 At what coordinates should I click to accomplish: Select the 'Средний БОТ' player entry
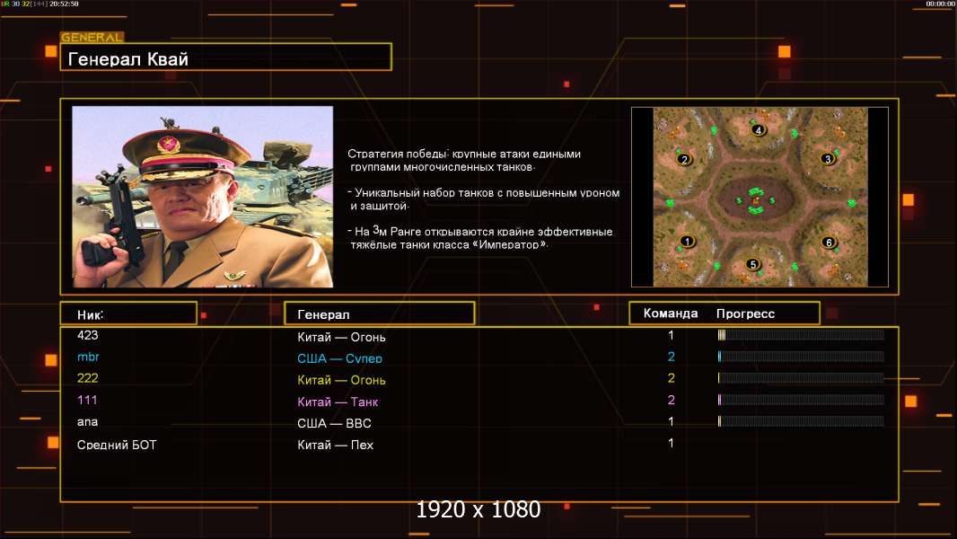click(117, 445)
